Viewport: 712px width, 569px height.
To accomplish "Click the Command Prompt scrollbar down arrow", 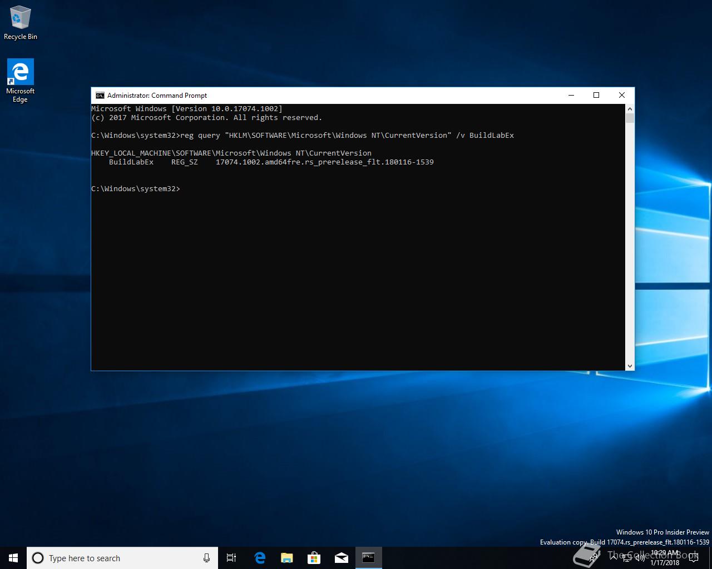I will click(x=630, y=366).
